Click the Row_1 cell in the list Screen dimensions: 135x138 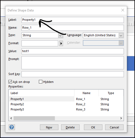[x=81, y=99]
